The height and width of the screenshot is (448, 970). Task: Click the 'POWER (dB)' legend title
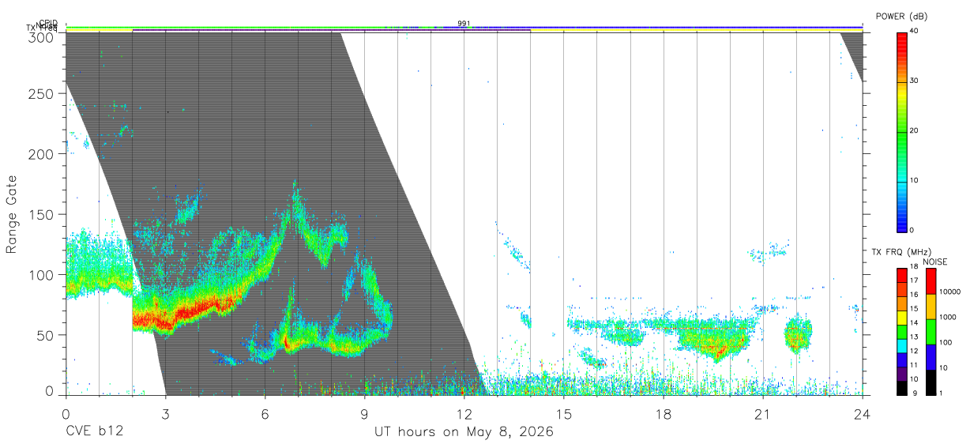click(902, 17)
